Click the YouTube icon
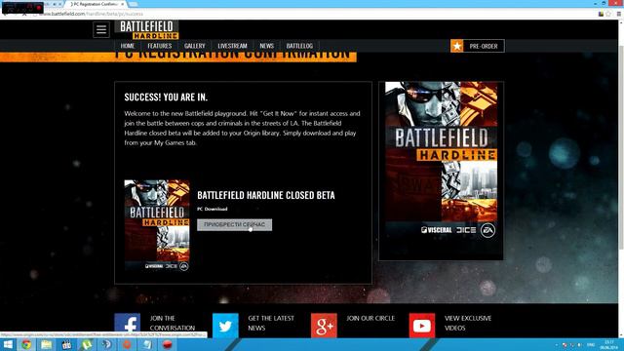This screenshot has height=351, width=624. tap(422, 325)
